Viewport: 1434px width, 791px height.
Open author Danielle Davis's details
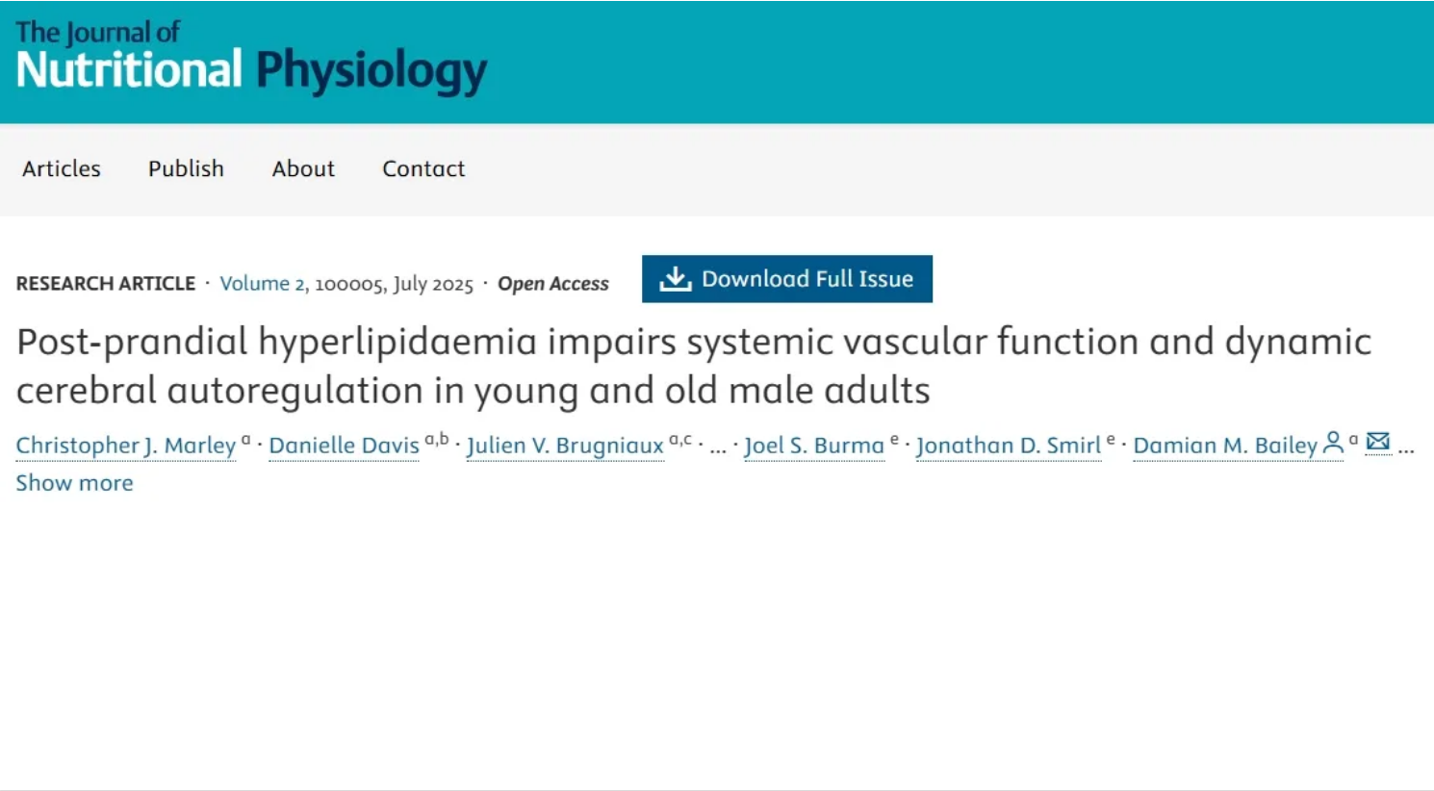[x=344, y=446]
